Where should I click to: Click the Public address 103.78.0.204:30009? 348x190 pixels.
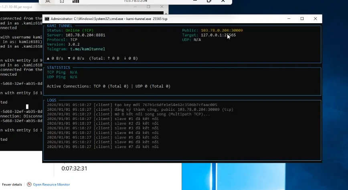coord(222,30)
